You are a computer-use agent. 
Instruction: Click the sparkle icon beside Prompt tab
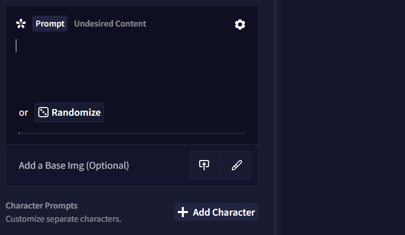(20, 23)
